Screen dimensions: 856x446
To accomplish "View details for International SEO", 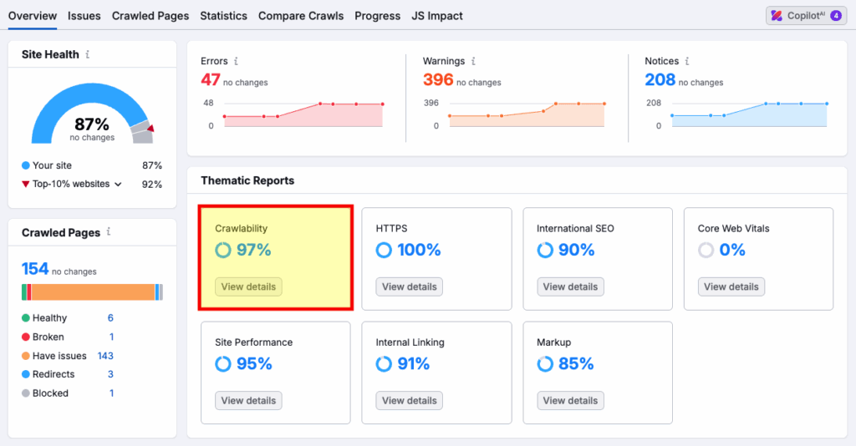I will point(570,286).
